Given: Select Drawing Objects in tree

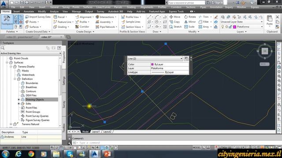Looking at the screenshot, I should [35, 100].
